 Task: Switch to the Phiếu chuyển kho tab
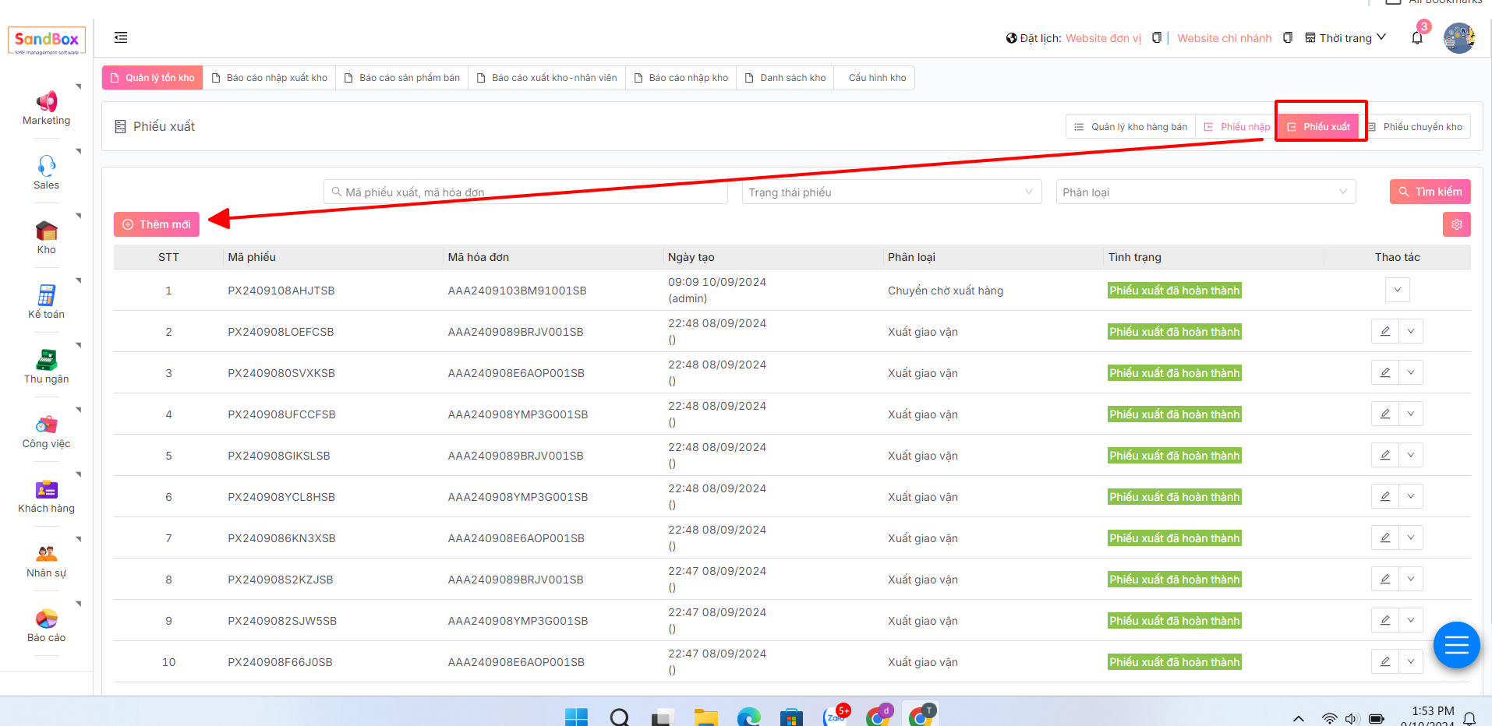pos(1416,127)
